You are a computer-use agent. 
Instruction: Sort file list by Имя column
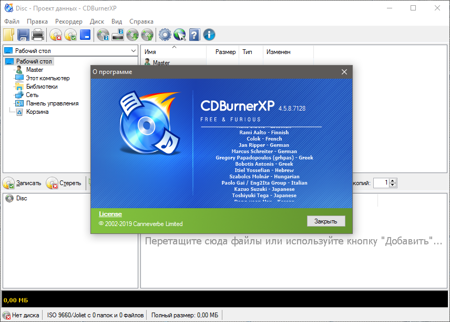(173, 52)
